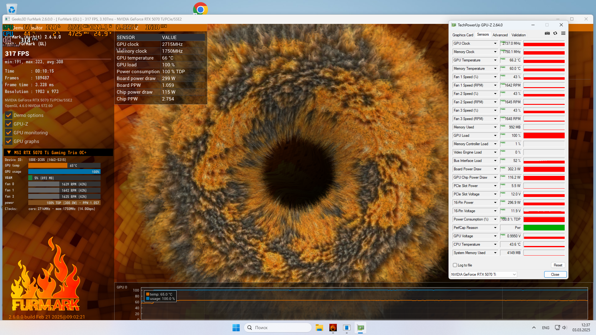The width and height of the screenshot is (596, 335).
Task: Click the GPU-Z refresh icon
Action: click(x=555, y=33)
